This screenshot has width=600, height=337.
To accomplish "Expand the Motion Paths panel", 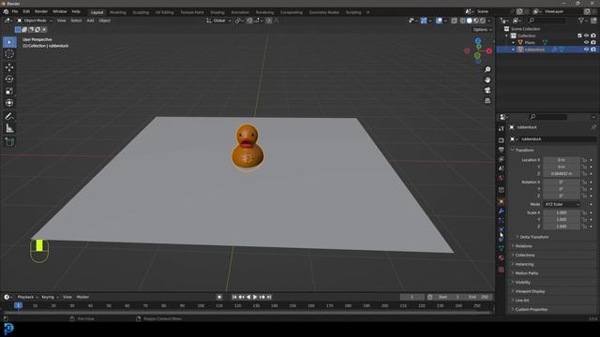I will pyautogui.click(x=527, y=273).
